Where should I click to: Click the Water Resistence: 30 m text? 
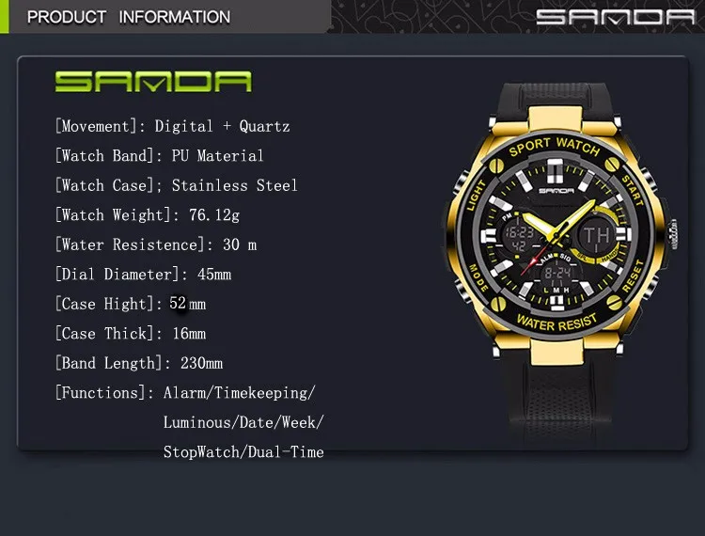pyautogui.click(x=156, y=244)
